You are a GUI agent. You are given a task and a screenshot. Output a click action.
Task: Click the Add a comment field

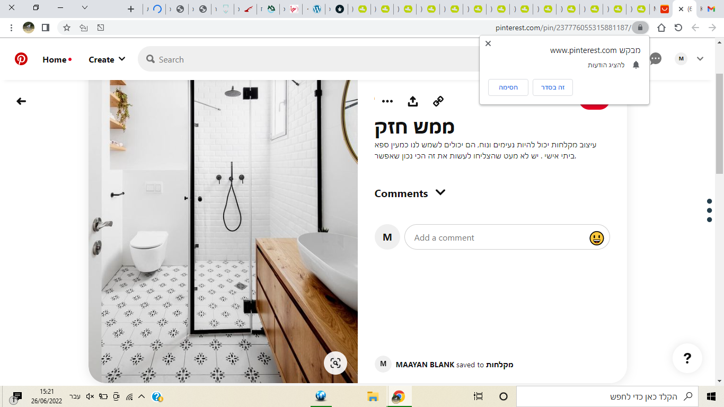coord(477,237)
